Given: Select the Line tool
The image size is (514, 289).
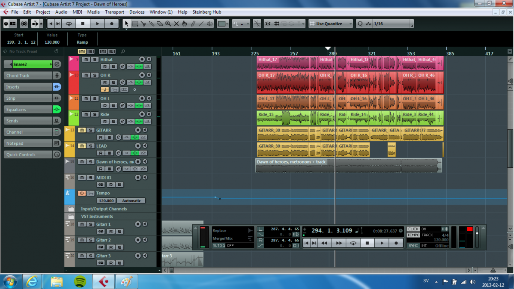Looking at the screenshot, I should coord(201,24).
